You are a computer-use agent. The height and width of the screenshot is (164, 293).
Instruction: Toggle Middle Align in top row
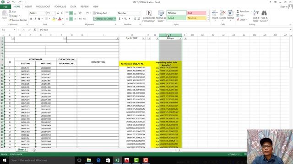(71, 13)
